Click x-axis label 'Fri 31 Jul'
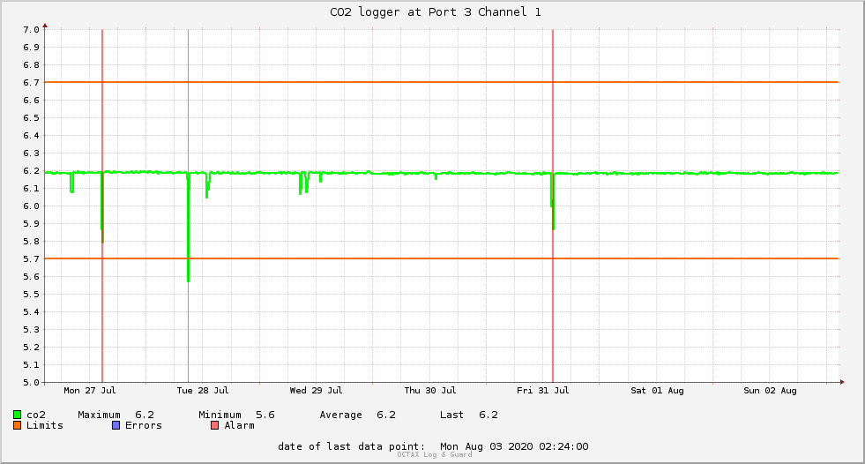 [x=543, y=391]
